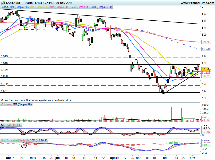Click MM (Simple 20) label in price panel
Image resolution: width=215 pixels, height=160 pixels.
19,7
